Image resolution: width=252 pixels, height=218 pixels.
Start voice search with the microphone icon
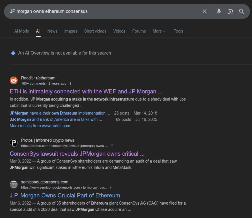(219, 11)
